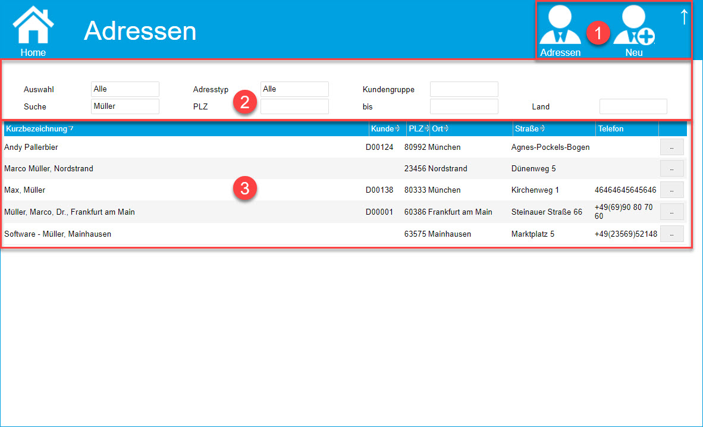Sort by the PLZ column header

419,128
